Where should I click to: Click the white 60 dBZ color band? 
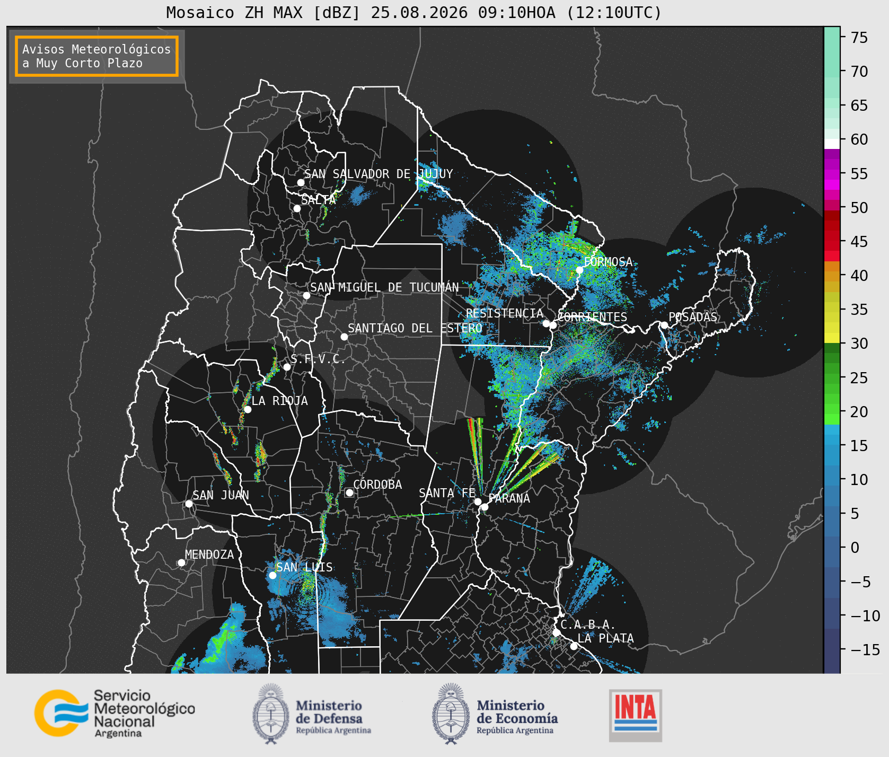tap(832, 144)
